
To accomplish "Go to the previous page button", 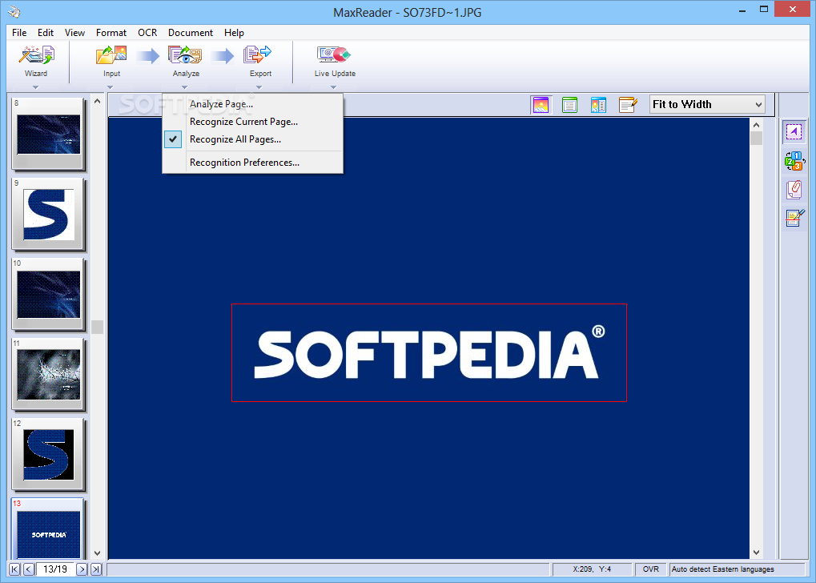I will (x=29, y=569).
